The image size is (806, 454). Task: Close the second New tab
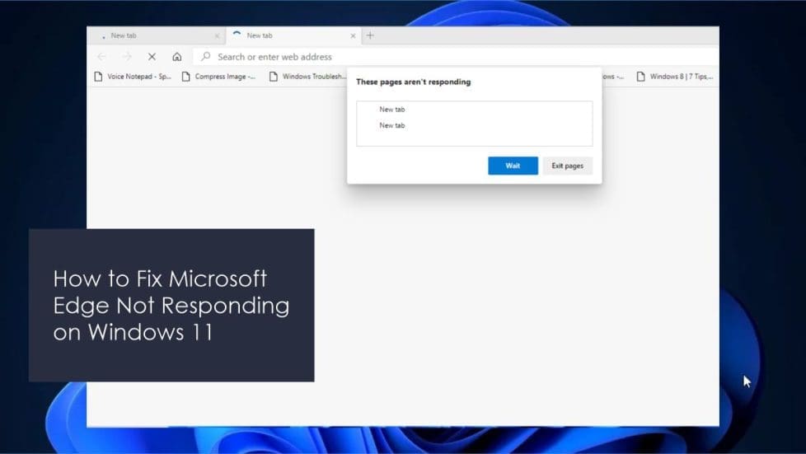pos(353,36)
